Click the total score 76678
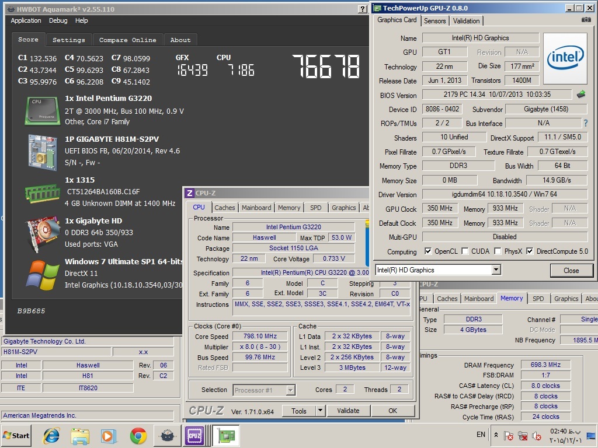598x448 pixels. point(326,66)
